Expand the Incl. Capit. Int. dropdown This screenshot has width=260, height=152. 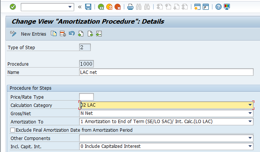click(x=250, y=146)
